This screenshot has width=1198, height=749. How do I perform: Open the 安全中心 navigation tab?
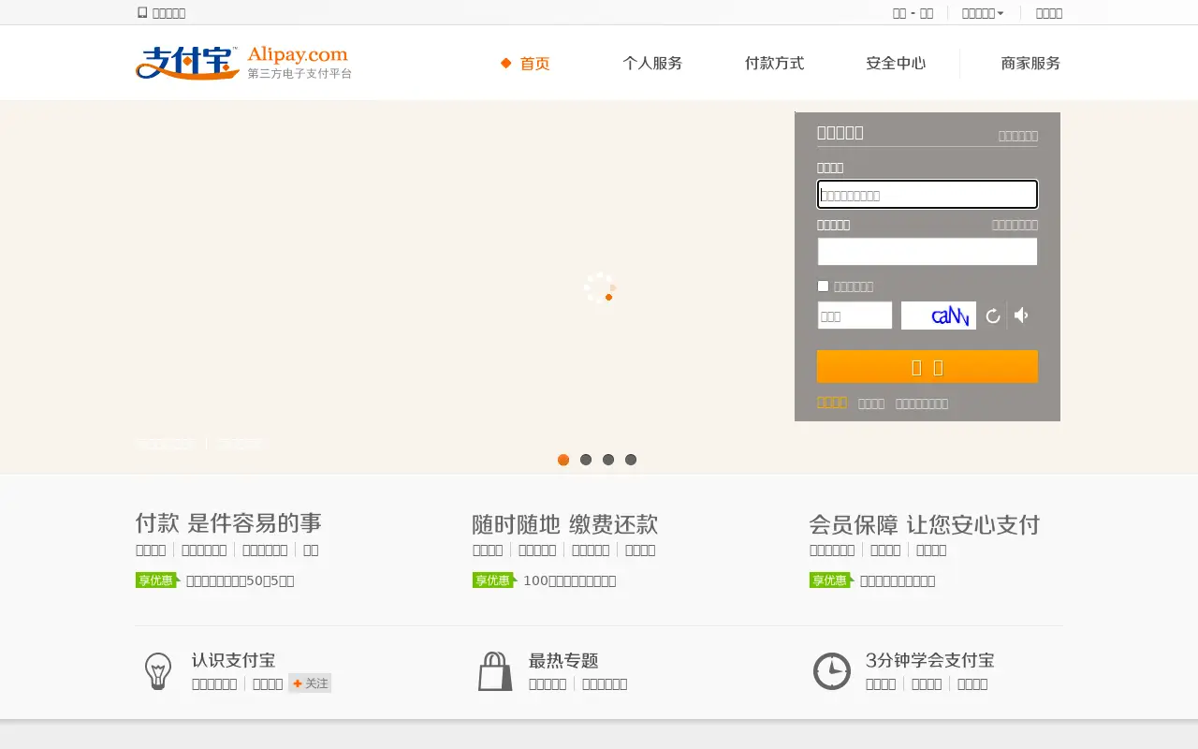tap(896, 64)
